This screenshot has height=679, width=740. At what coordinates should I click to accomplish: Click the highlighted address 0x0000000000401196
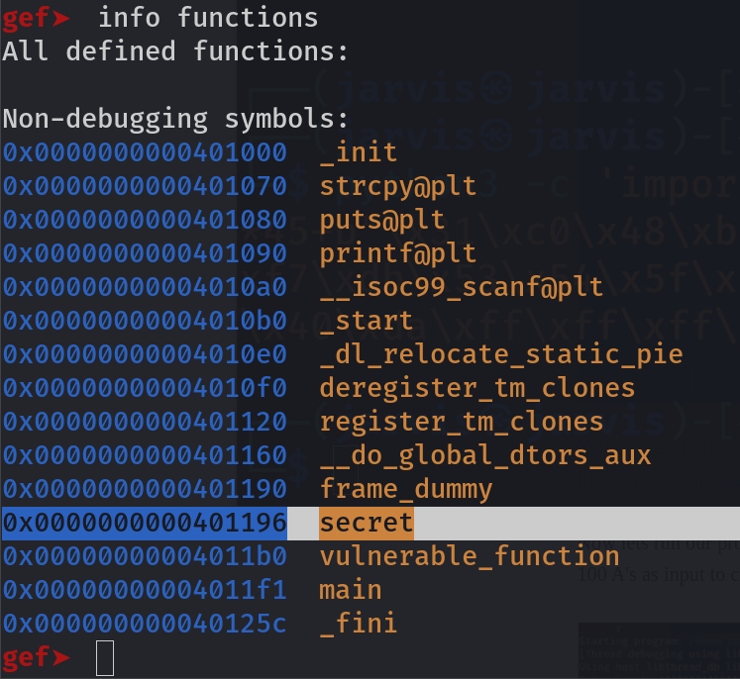pyautogui.click(x=145, y=523)
